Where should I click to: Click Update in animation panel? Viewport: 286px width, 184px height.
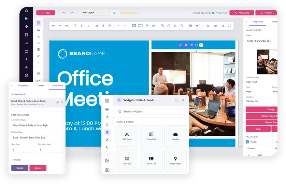click(20, 168)
